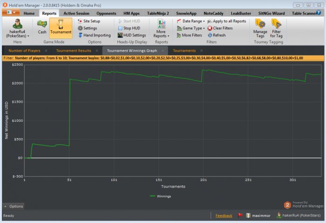Open the application menu button
This screenshot has height=223, width=326.
click(11, 13)
